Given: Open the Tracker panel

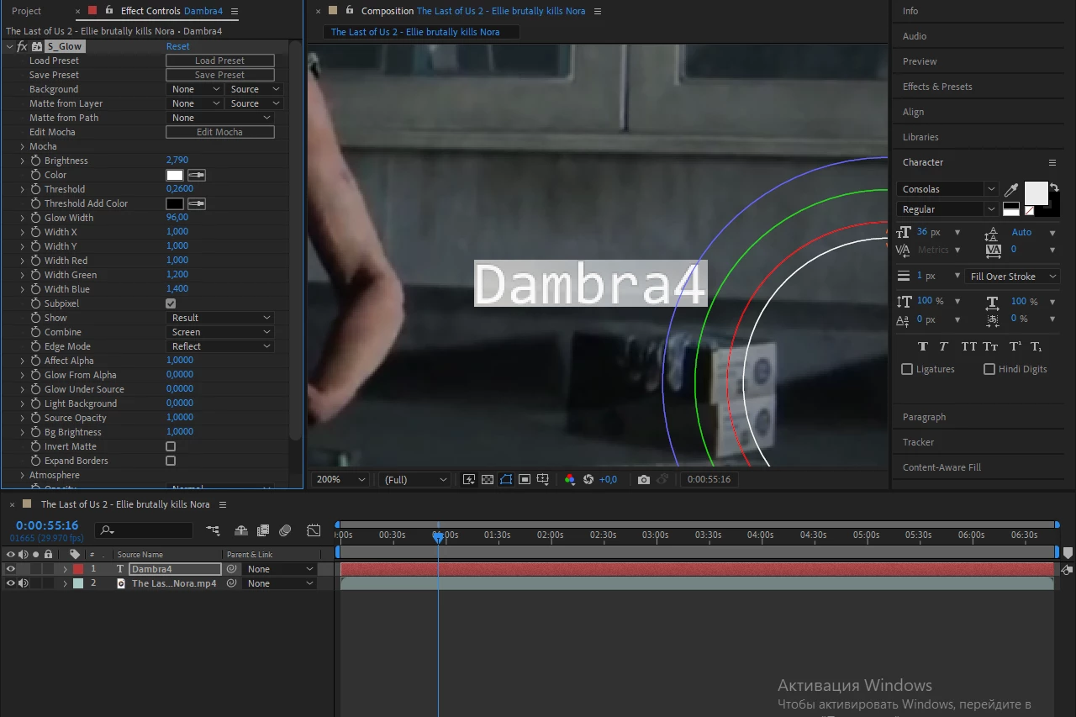Looking at the screenshot, I should 918,442.
